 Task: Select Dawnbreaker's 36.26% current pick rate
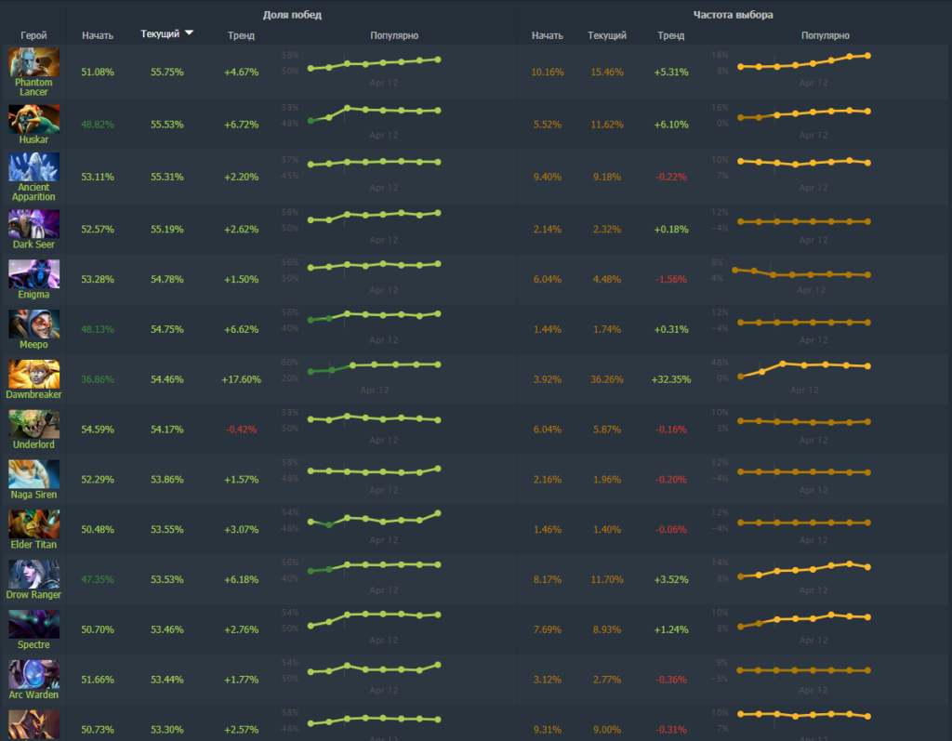pyautogui.click(x=607, y=379)
